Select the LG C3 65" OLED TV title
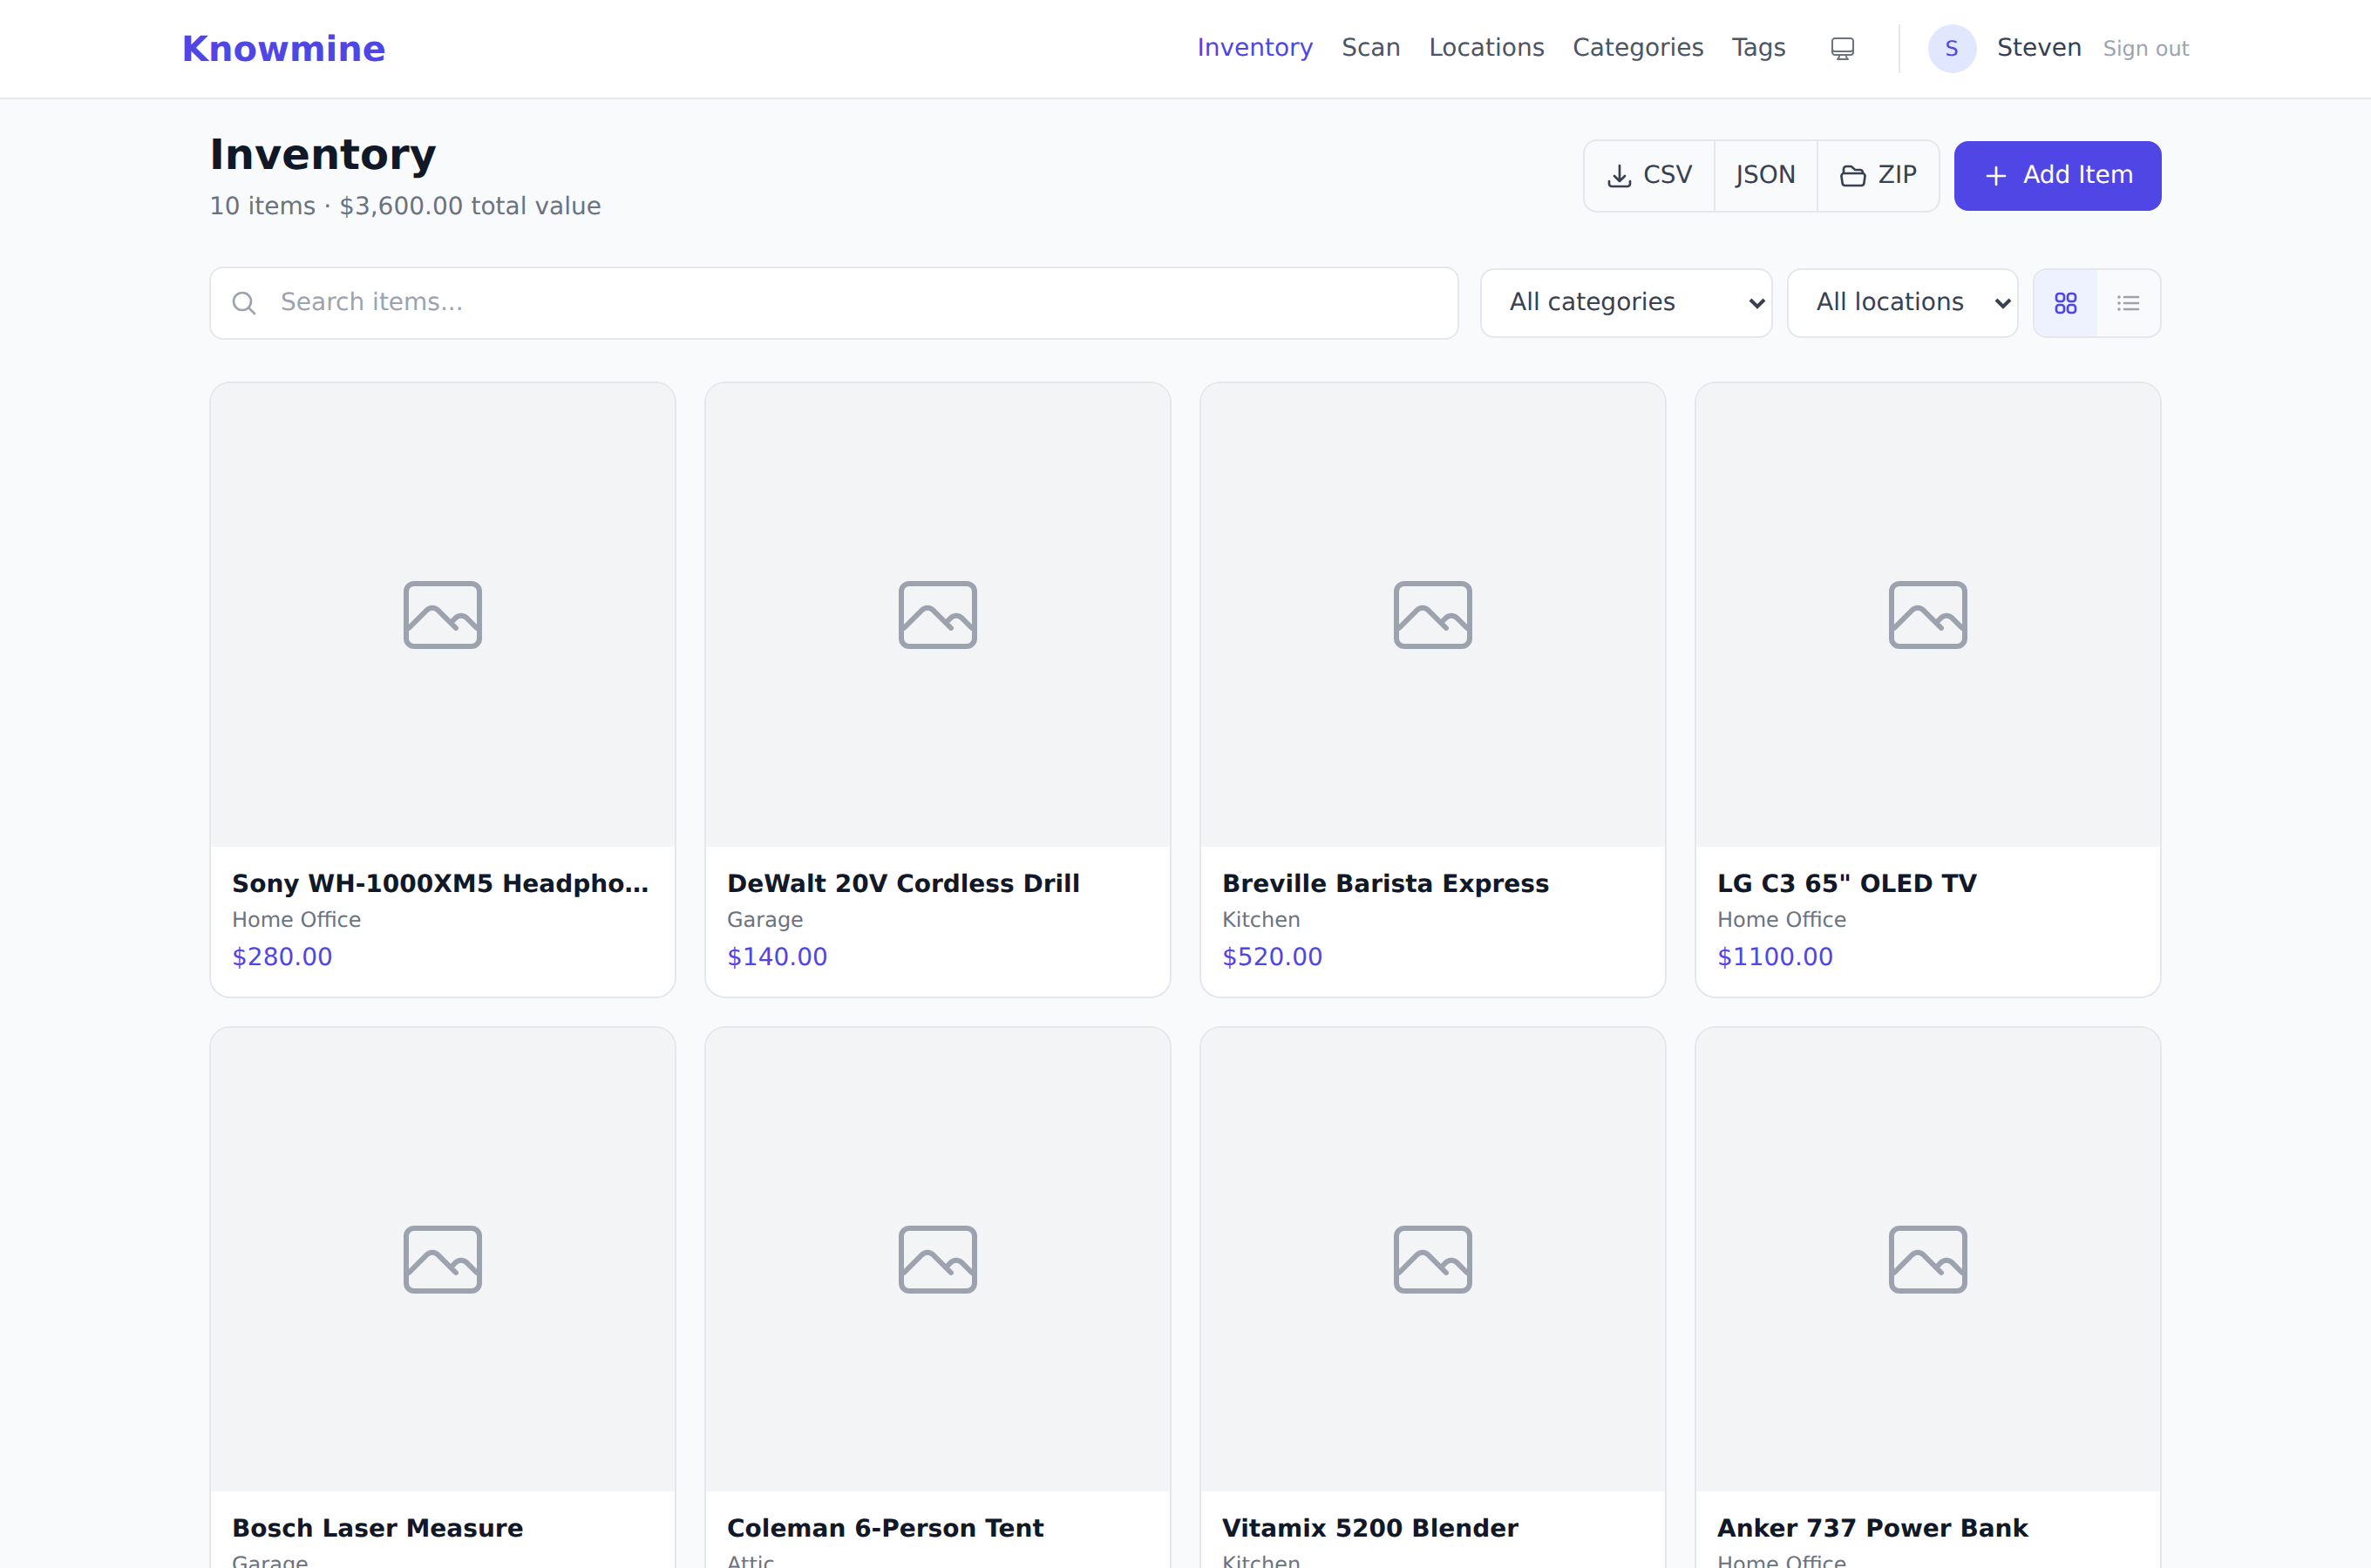Screen dimensions: 2371x1568 [x=1847, y=883]
